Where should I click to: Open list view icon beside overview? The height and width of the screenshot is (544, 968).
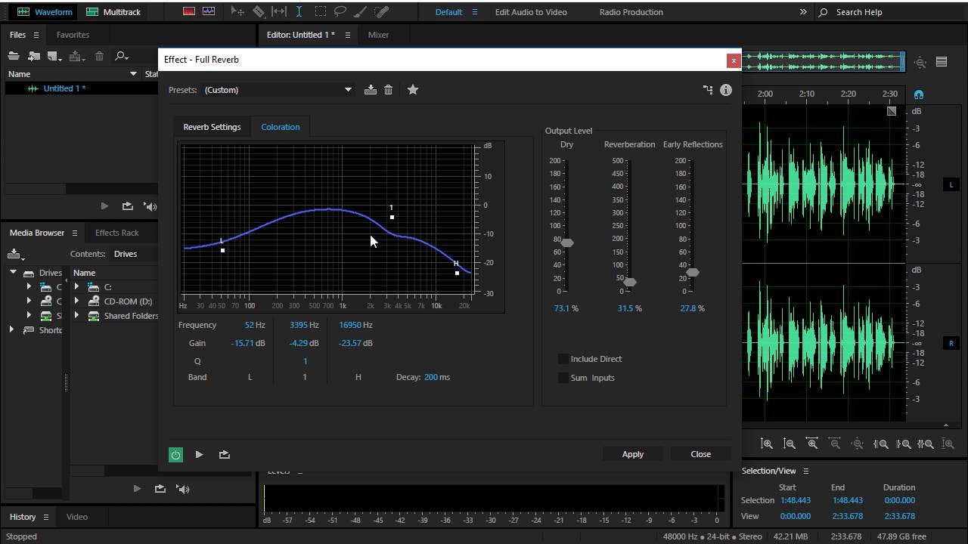pos(942,62)
